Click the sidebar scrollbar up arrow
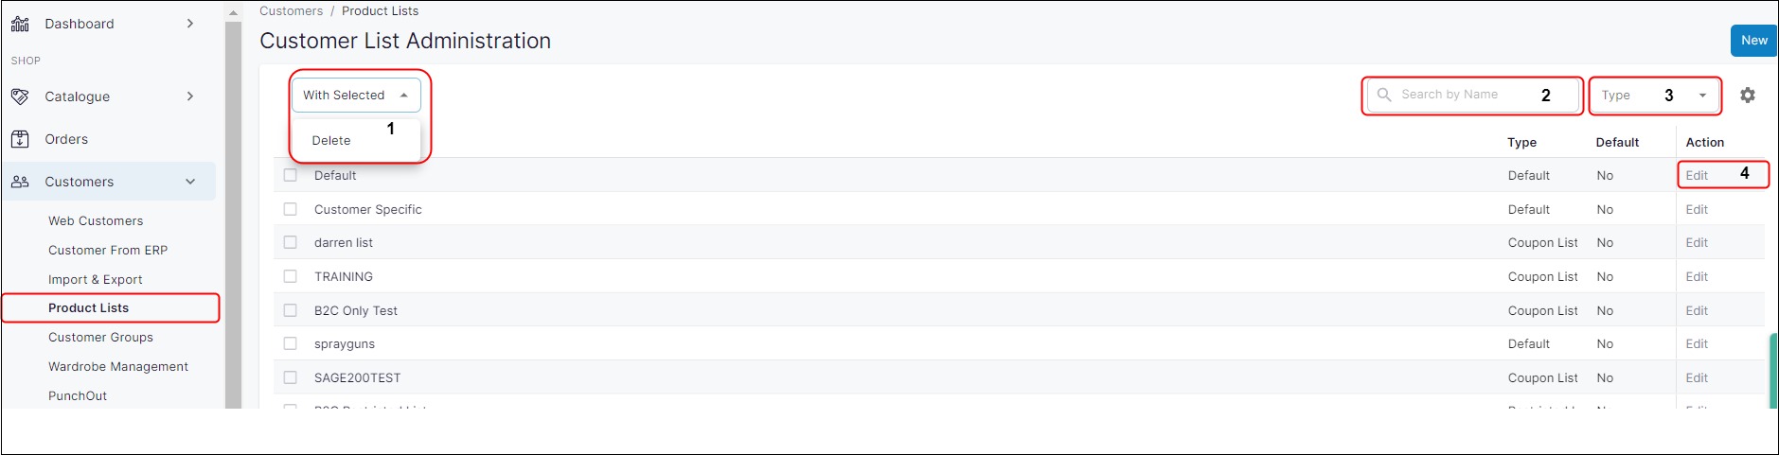1779x455 pixels. (233, 13)
